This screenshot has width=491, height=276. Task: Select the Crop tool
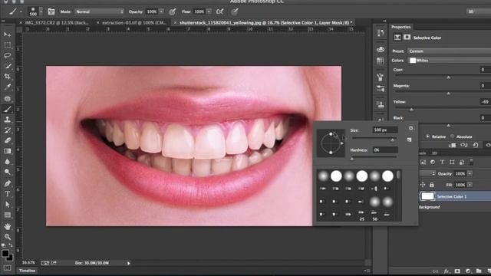[8, 77]
